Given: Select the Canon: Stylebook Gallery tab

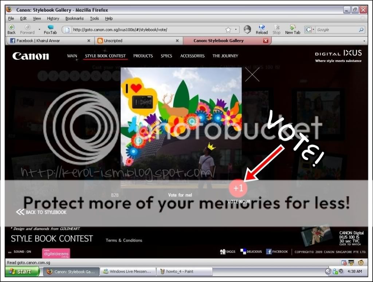Looking at the screenshot, I should tap(227, 41).
